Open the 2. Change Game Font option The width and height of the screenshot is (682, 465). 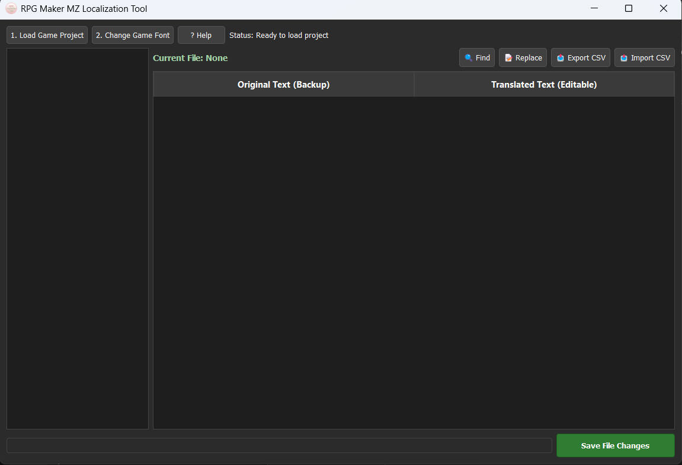(133, 35)
